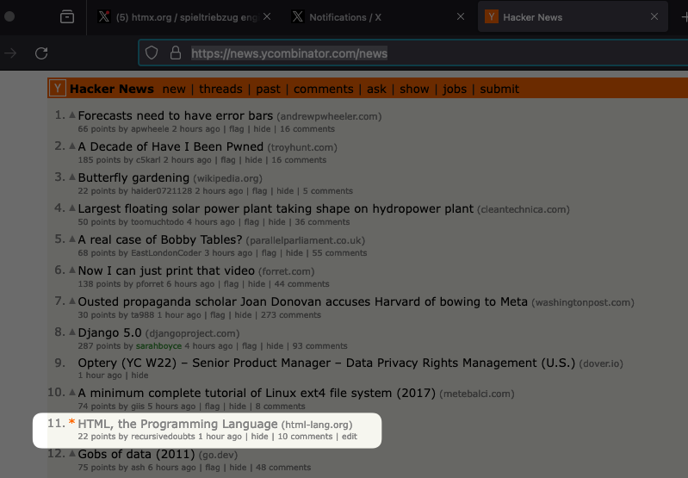
Task: Upvote 'A real case of Bobby Tables?'
Action: 72,239
